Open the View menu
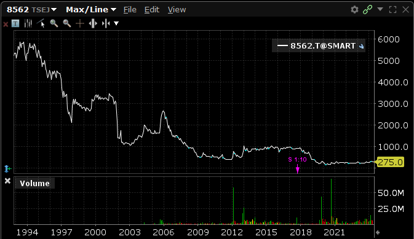The image size is (414, 239). pyautogui.click(x=177, y=10)
